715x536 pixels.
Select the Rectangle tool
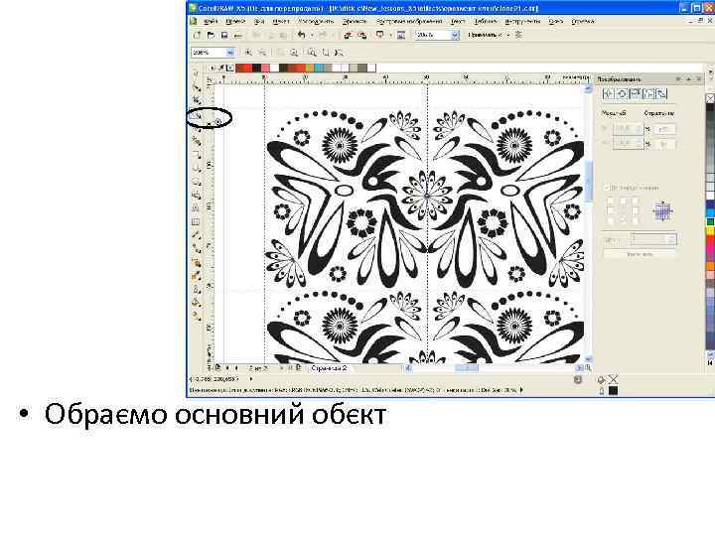(x=196, y=156)
